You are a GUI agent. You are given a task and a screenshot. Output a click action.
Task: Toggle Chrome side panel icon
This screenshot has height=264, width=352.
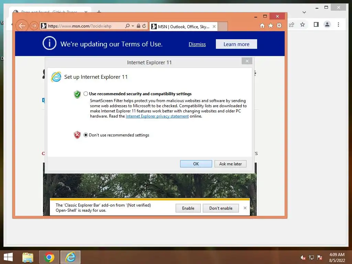pos(316,24)
